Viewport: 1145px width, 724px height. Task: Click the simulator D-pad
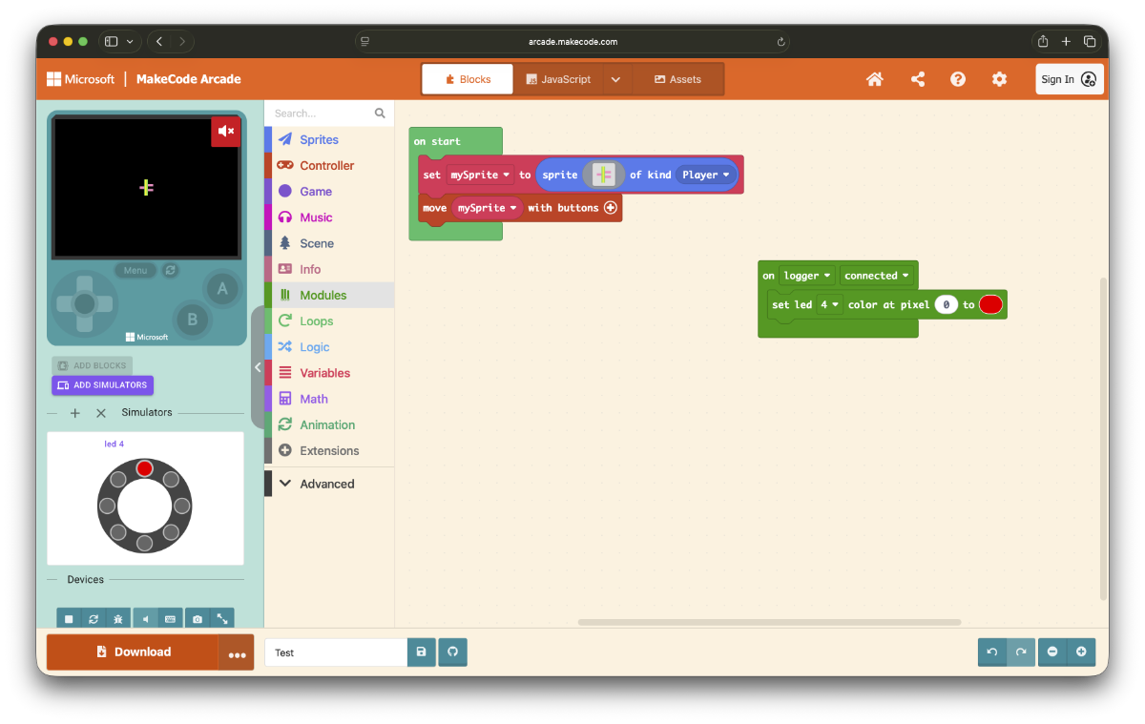[85, 303]
